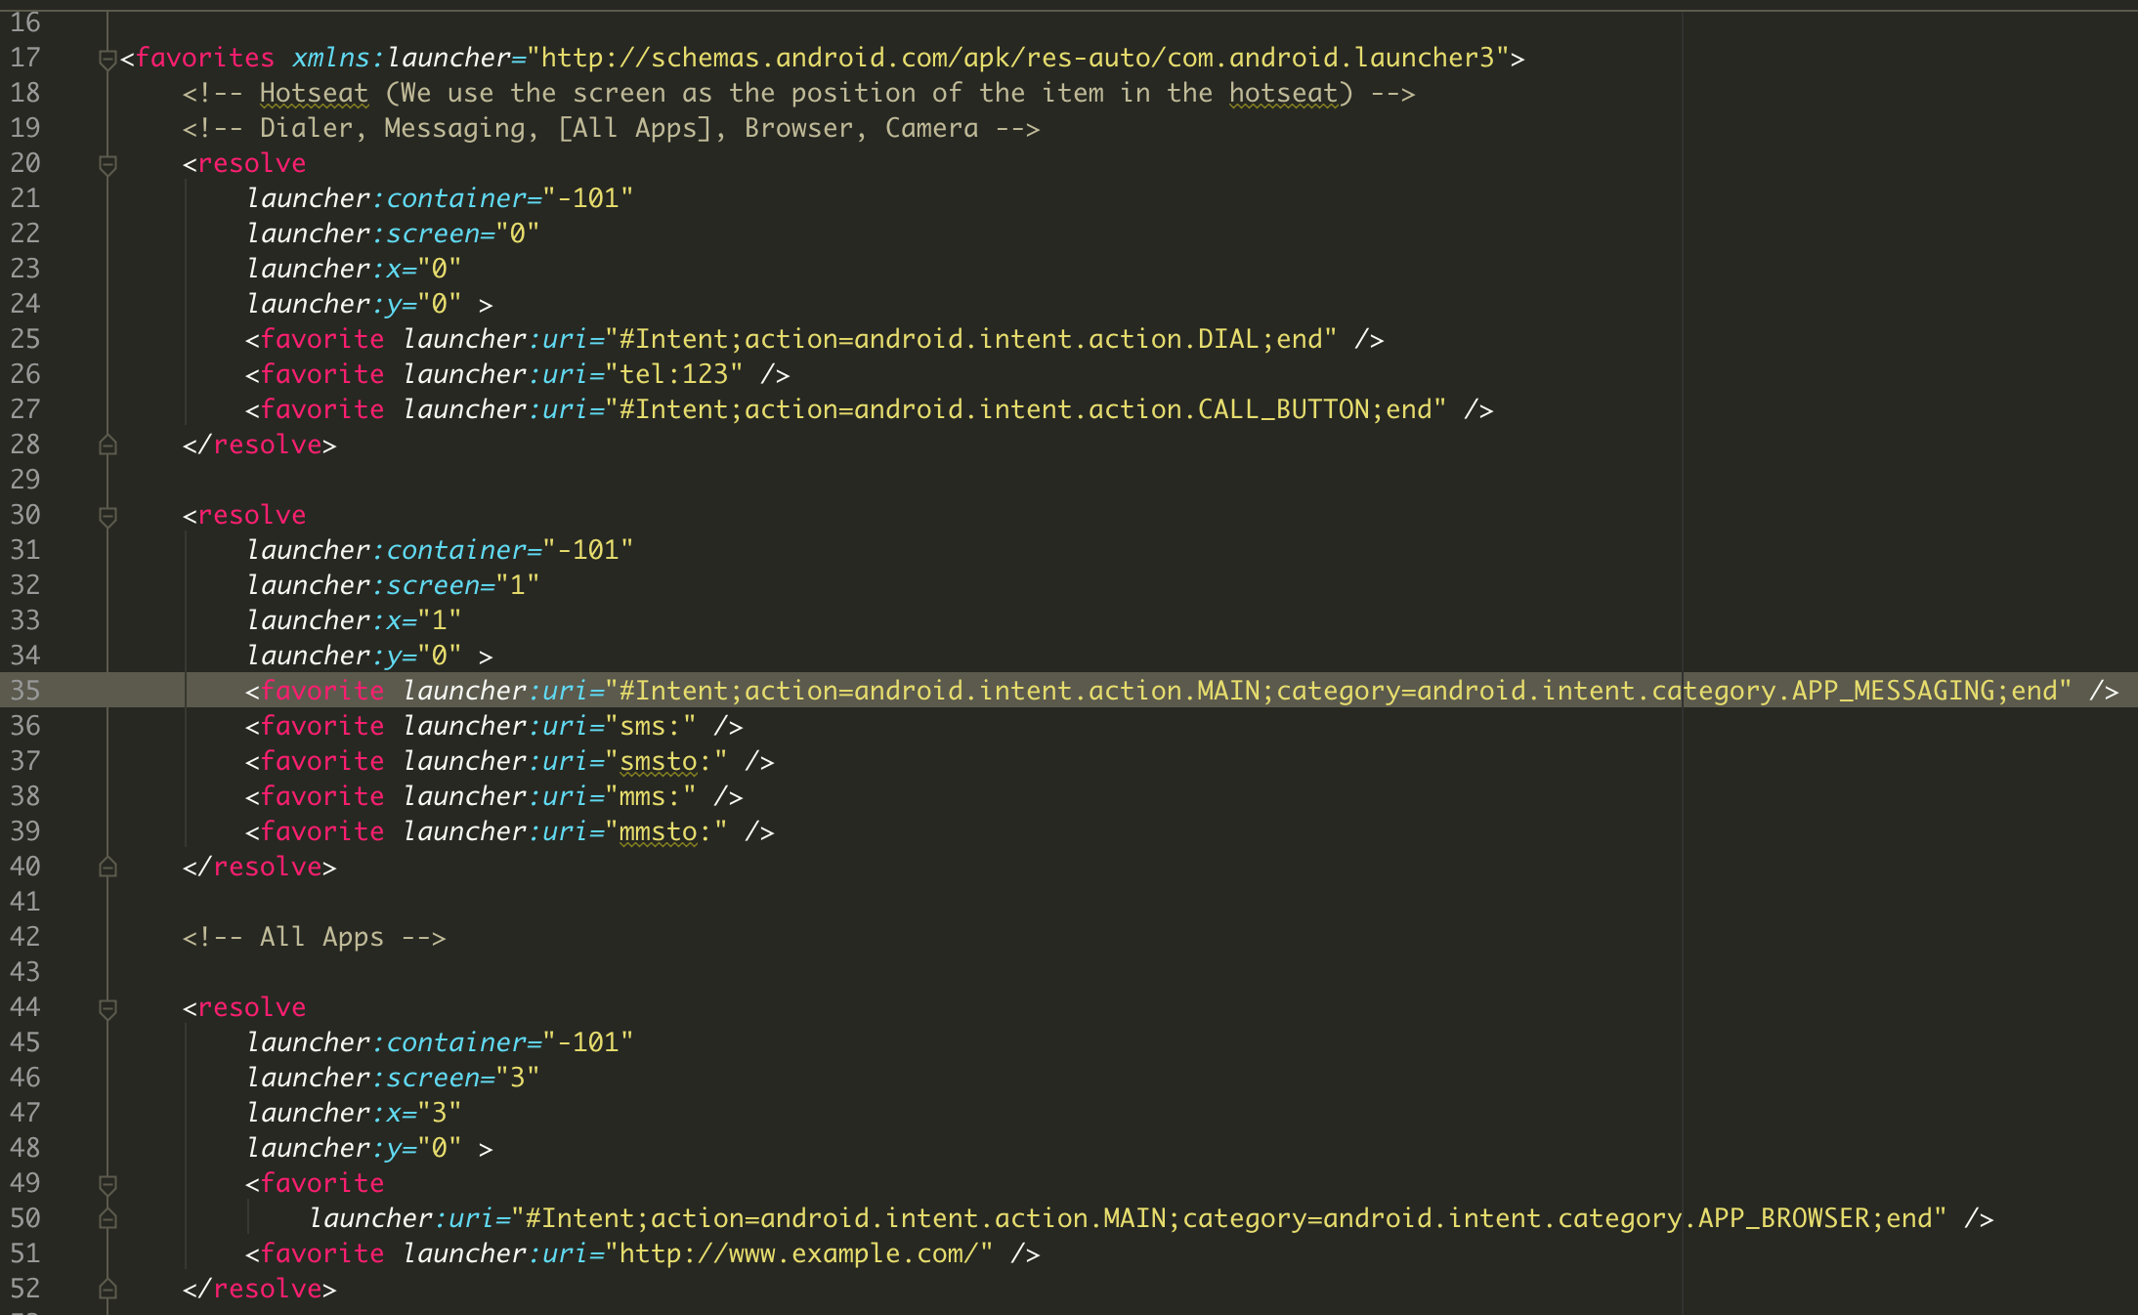Click APP_MESSAGING text on highlighted line
The width and height of the screenshot is (2138, 1315).
tap(1893, 691)
